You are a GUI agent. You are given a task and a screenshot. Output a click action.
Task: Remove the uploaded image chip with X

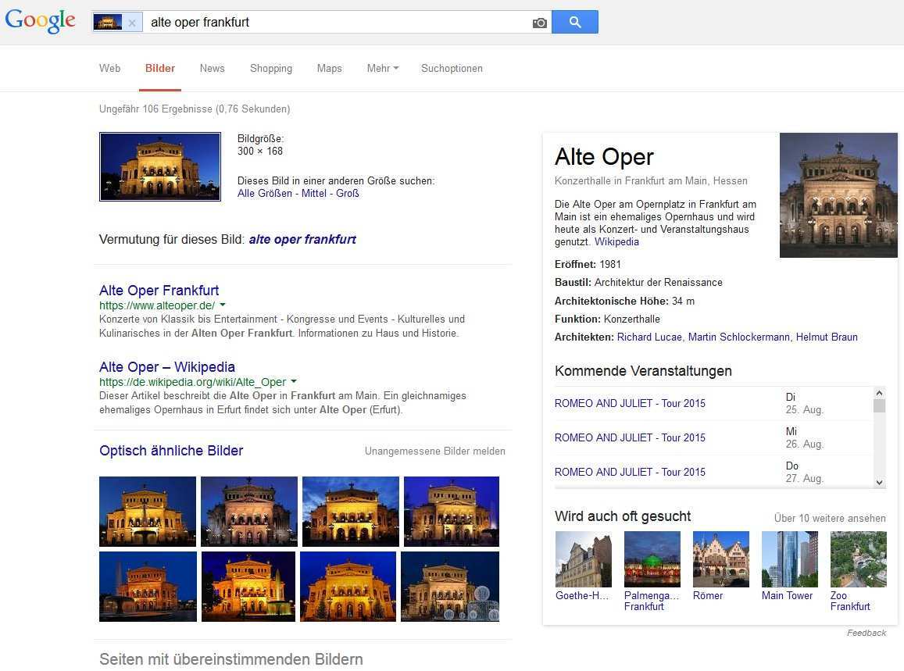(132, 23)
